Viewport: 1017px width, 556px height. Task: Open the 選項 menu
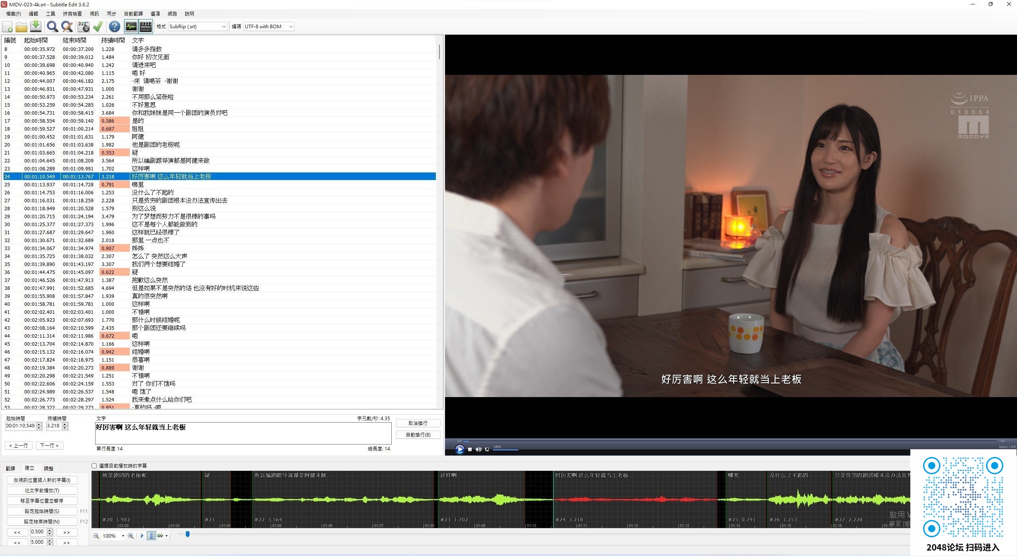click(x=155, y=14)
